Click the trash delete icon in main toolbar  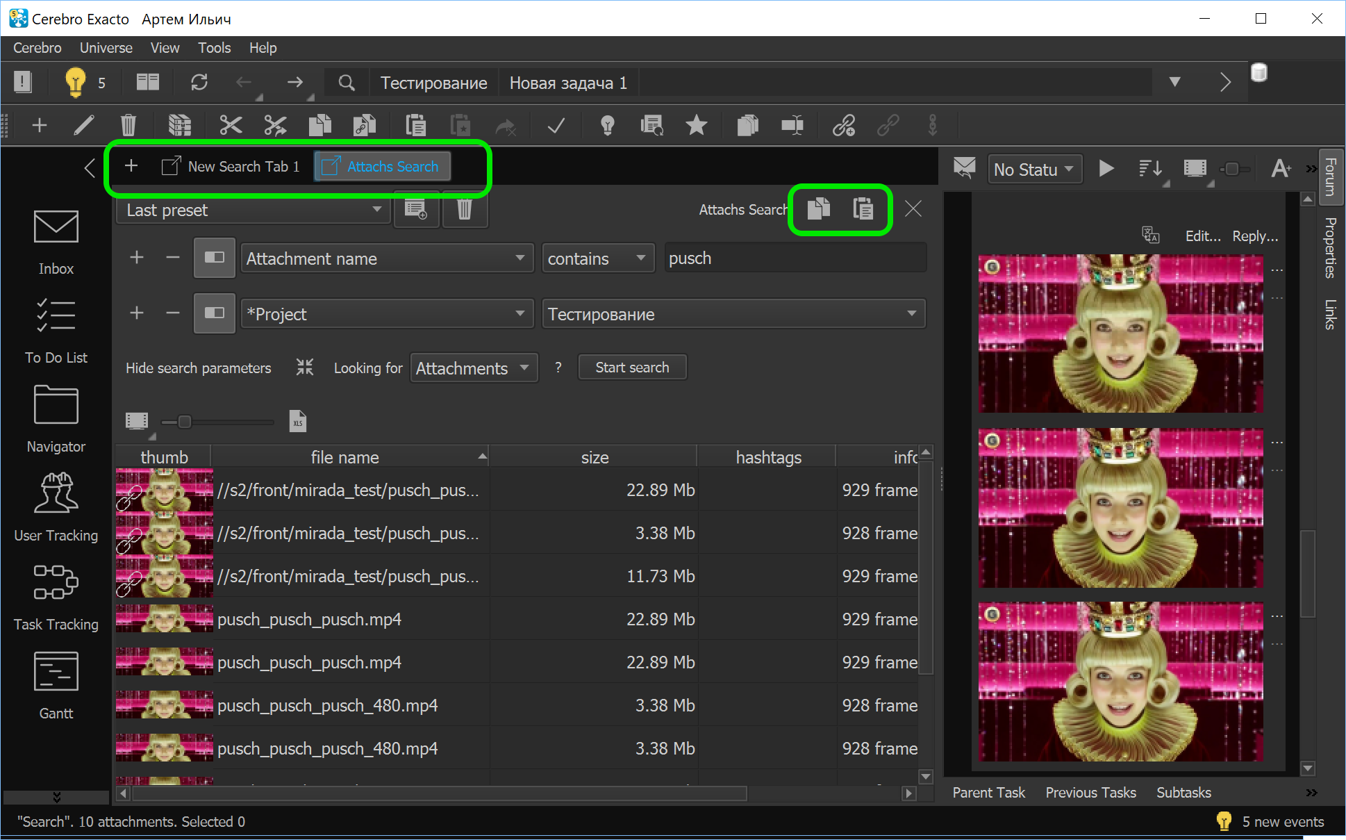point(128,125)
